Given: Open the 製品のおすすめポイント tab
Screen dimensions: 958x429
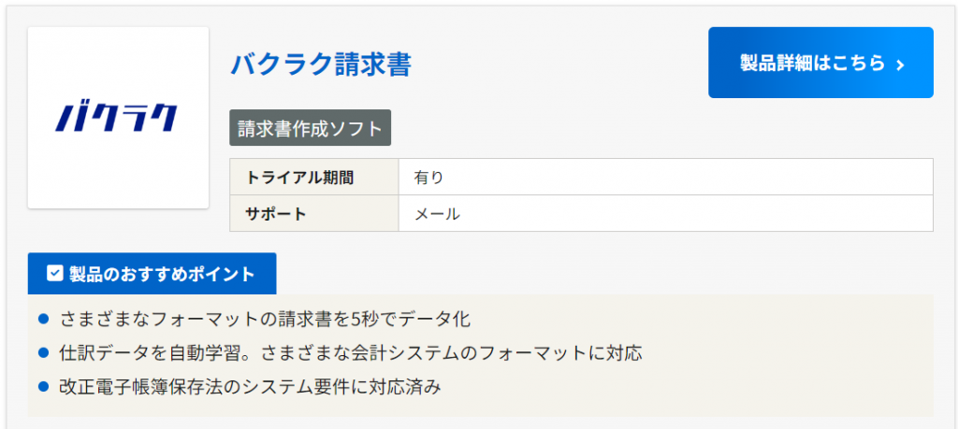Looking at the screenshot, I should click(152, 274).
